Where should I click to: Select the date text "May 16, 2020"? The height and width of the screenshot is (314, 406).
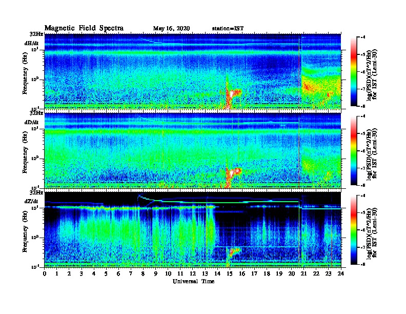pyautogui.click(x=171, y=29)
